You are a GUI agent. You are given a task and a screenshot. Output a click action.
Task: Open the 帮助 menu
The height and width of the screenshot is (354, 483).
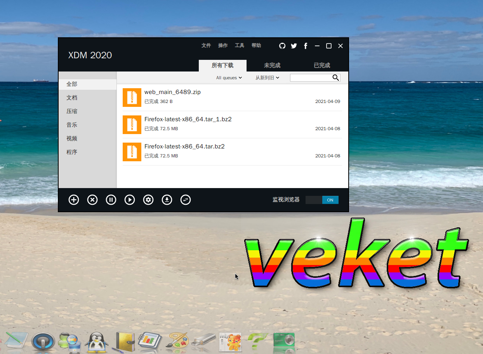point(256,45)
